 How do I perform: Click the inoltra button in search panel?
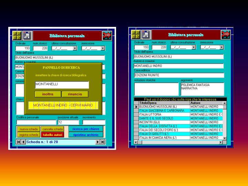point(48,94)
